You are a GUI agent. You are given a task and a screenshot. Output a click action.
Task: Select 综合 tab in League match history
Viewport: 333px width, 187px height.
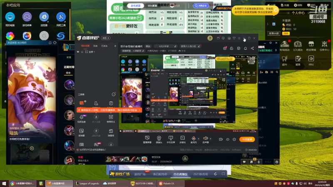pyautogui.click(x=68, y=73)
